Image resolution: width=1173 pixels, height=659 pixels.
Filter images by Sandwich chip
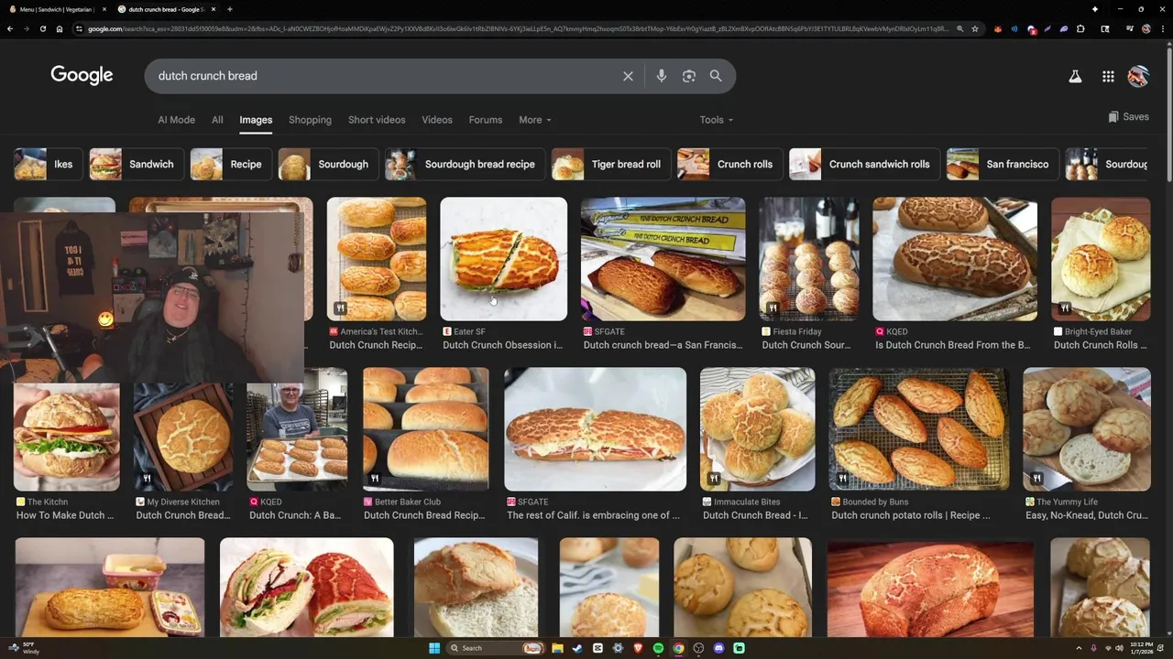(137, 164)
